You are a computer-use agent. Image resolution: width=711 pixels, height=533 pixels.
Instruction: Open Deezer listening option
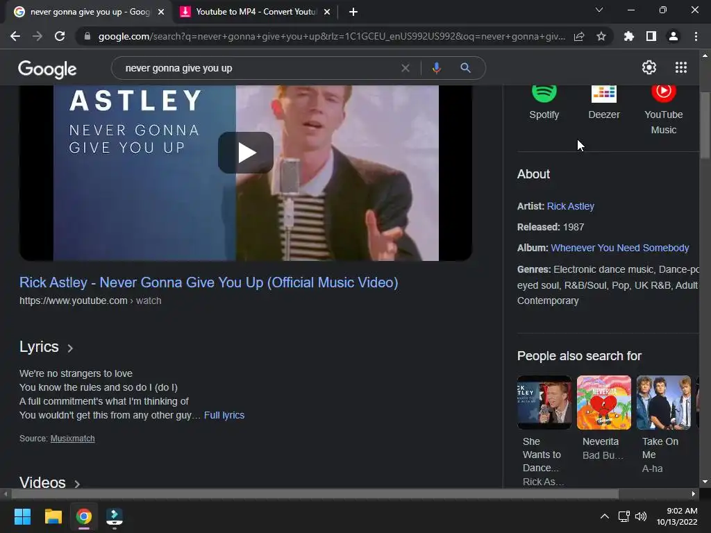604,103
